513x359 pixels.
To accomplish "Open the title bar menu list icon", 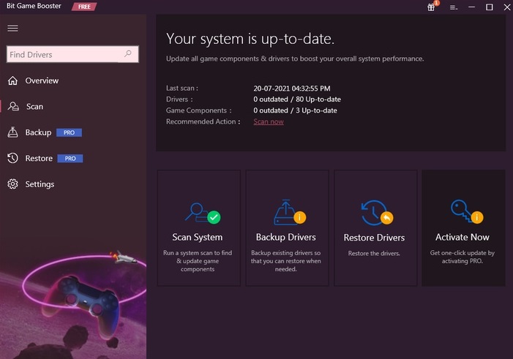I will (453, 7).
